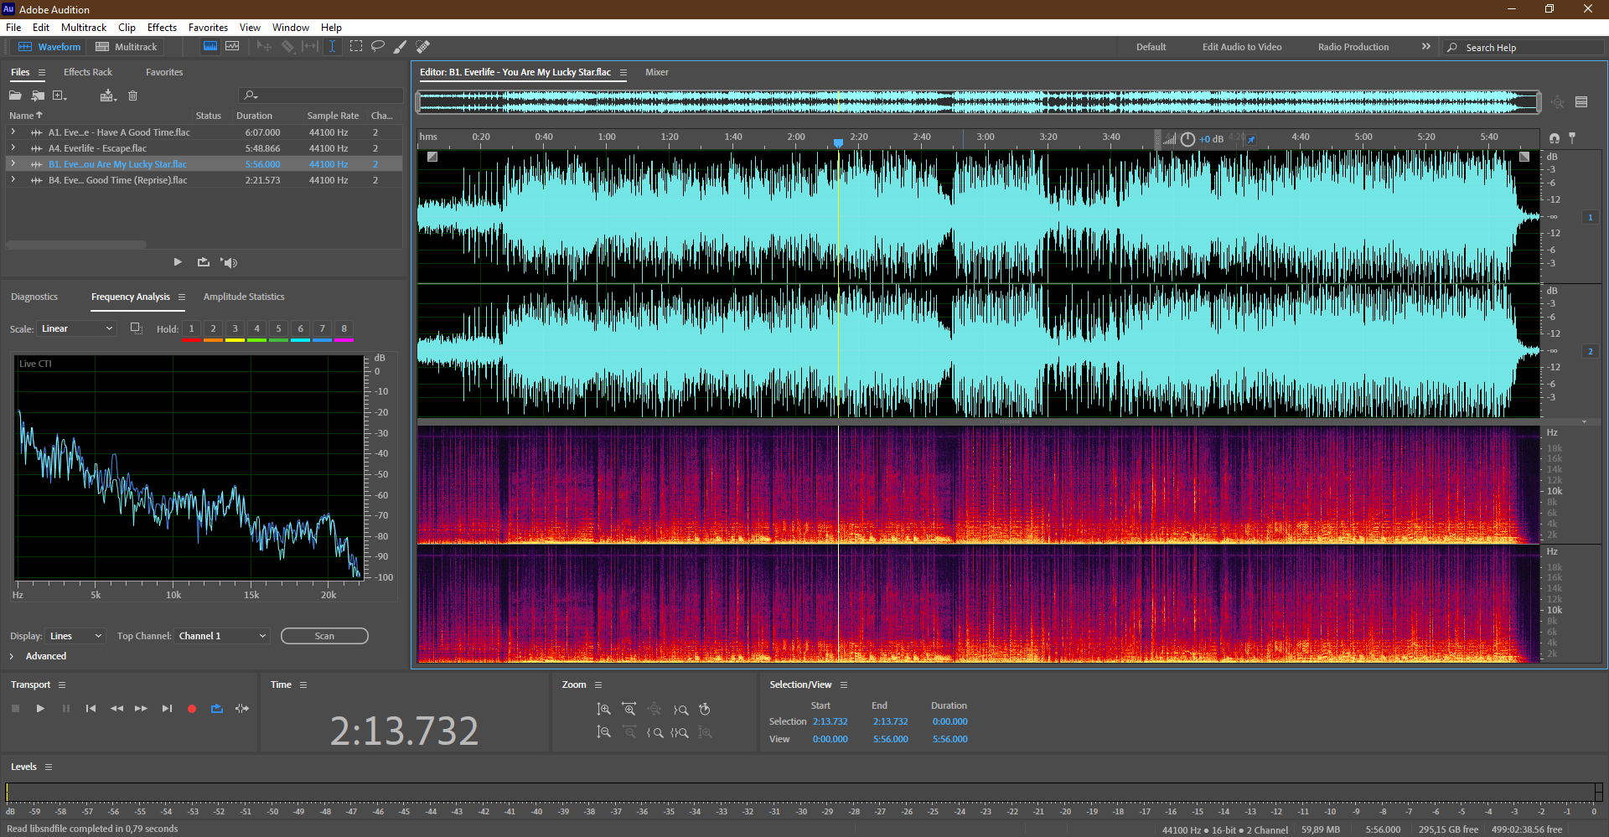1609x837 pixels.
Task: Click the HUD volume knob
Action: pyautogui.click(x=1187, y=139)
